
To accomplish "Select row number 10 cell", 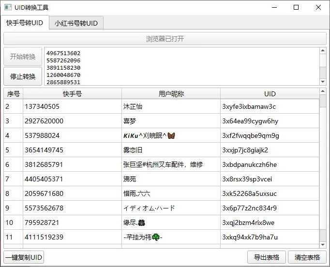I will pos(13,222).
